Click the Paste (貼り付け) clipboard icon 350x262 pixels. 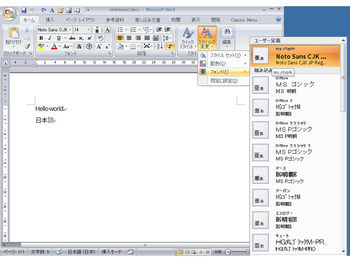[x=13, y=33]
